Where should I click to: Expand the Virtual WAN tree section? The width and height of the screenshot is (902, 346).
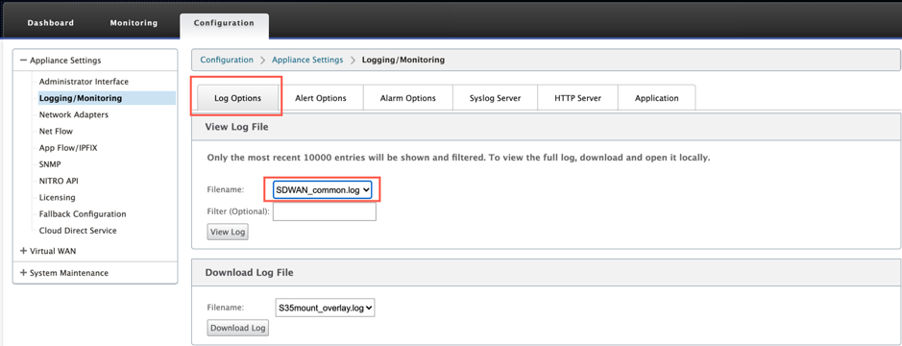[23, 251]
